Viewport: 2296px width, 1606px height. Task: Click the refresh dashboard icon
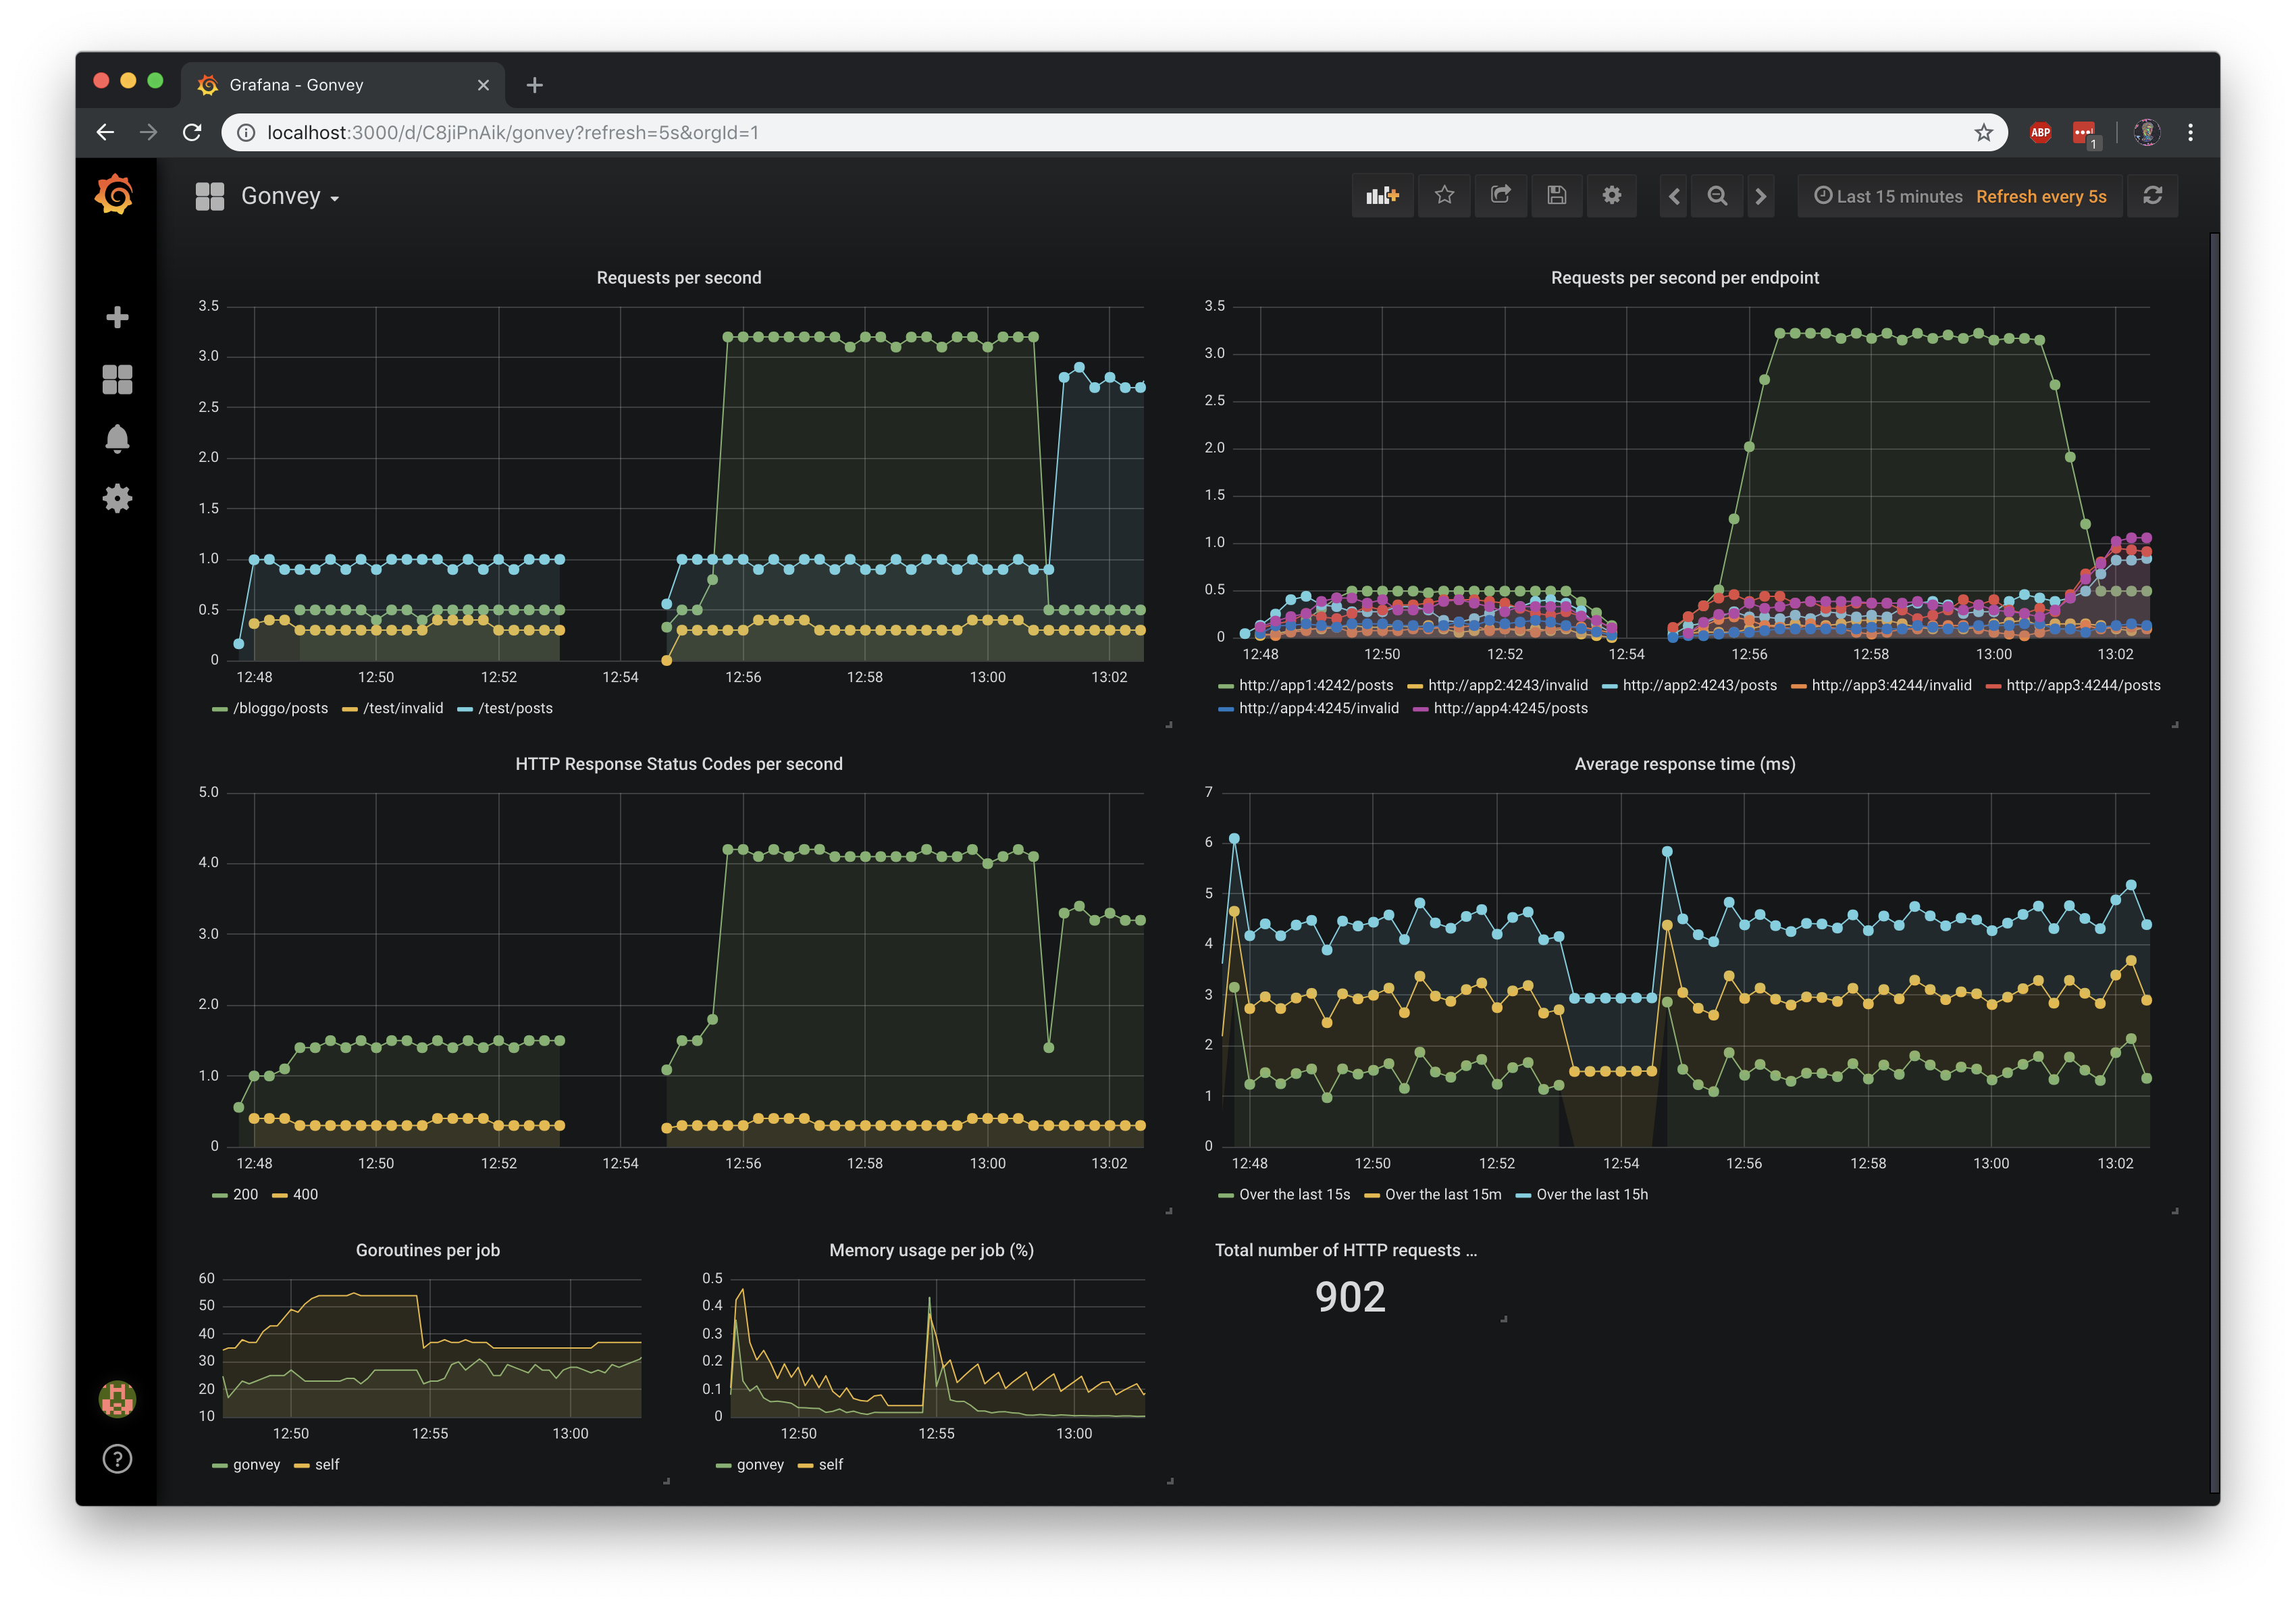point(2152,196)
